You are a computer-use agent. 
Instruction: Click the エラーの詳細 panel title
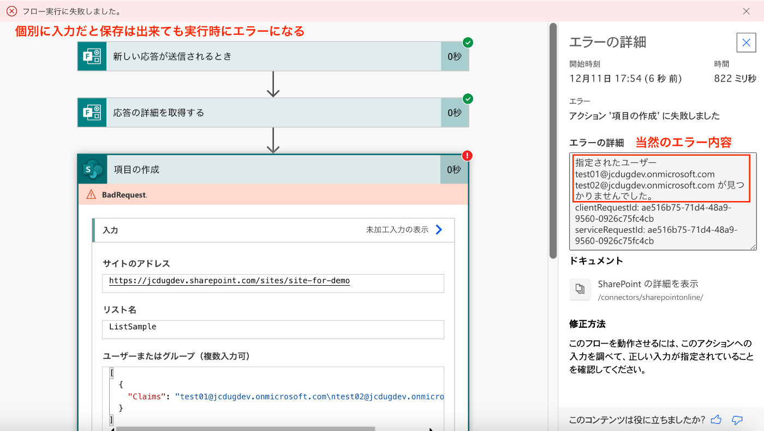pyautogui.click(x=608, y=42)
